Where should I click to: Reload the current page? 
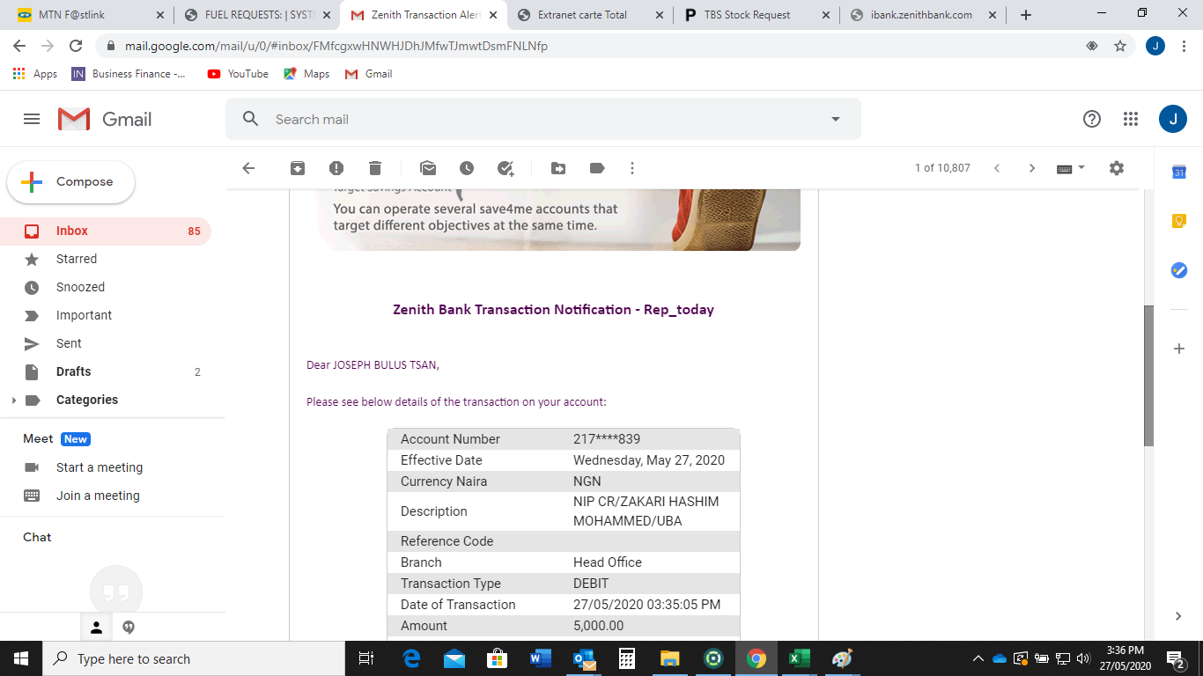tap(76, 46)
